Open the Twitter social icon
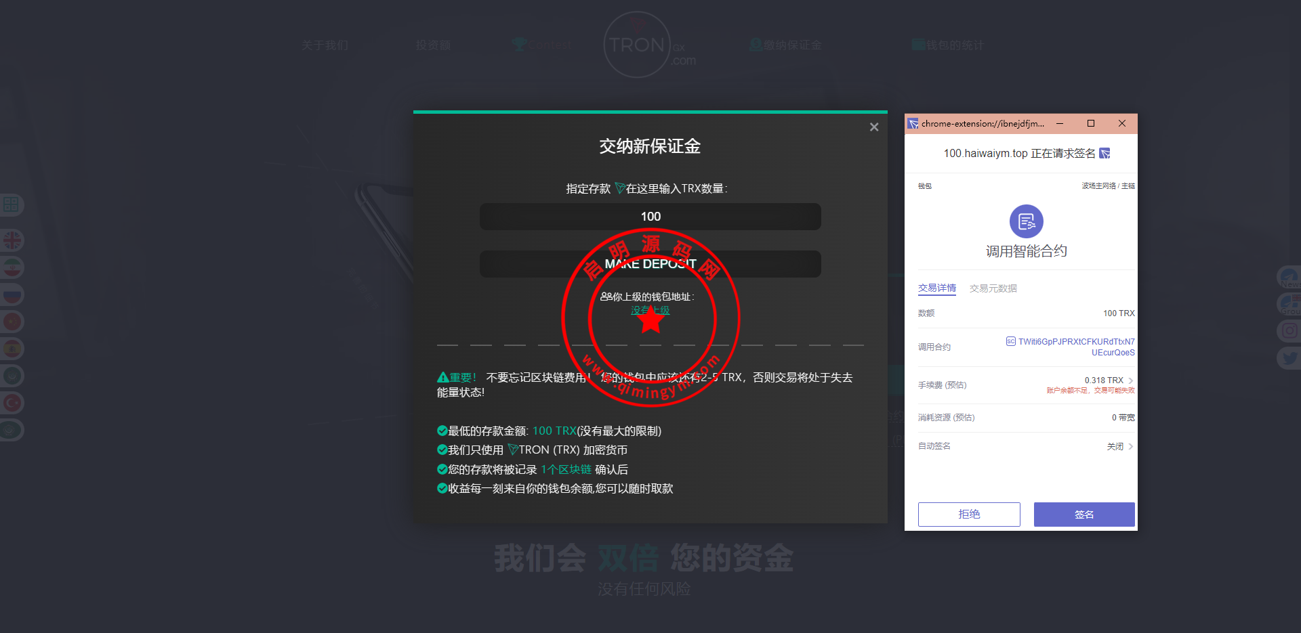The height and width of the screenshot is (633, 1301). pos(1289,357)
